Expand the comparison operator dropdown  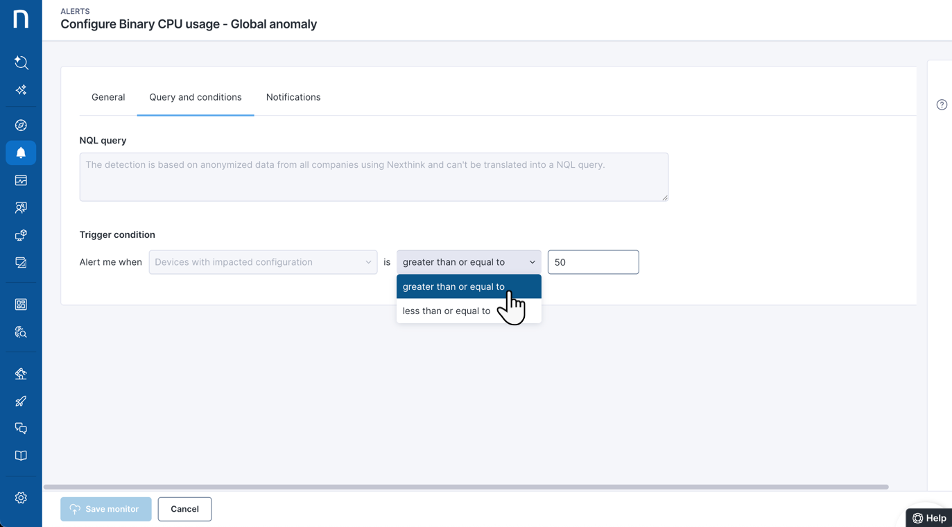click(469, 262)
